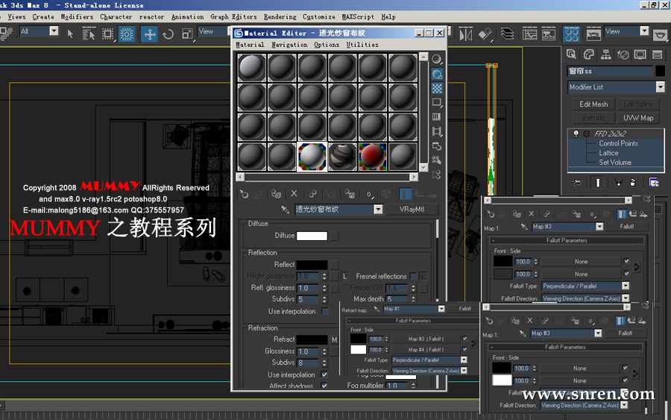This screenshot has width=671, height=420.
Task: Click the L lock button near glossiness
Action: (344, 277)
